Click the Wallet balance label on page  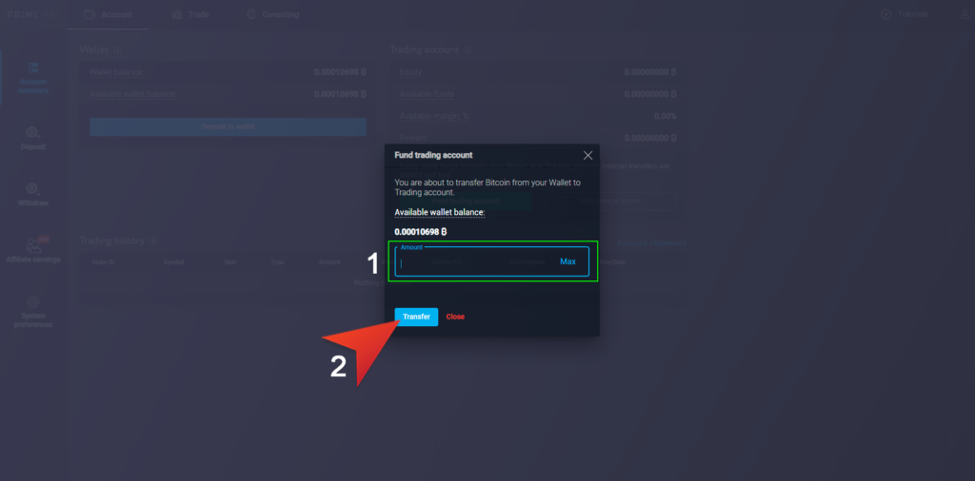coord(117,72)
